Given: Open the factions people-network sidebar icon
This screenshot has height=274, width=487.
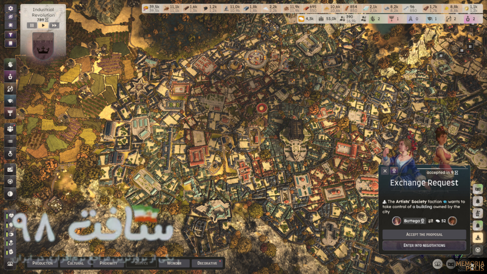Looking at the screenshot, I should coord(10,89).
